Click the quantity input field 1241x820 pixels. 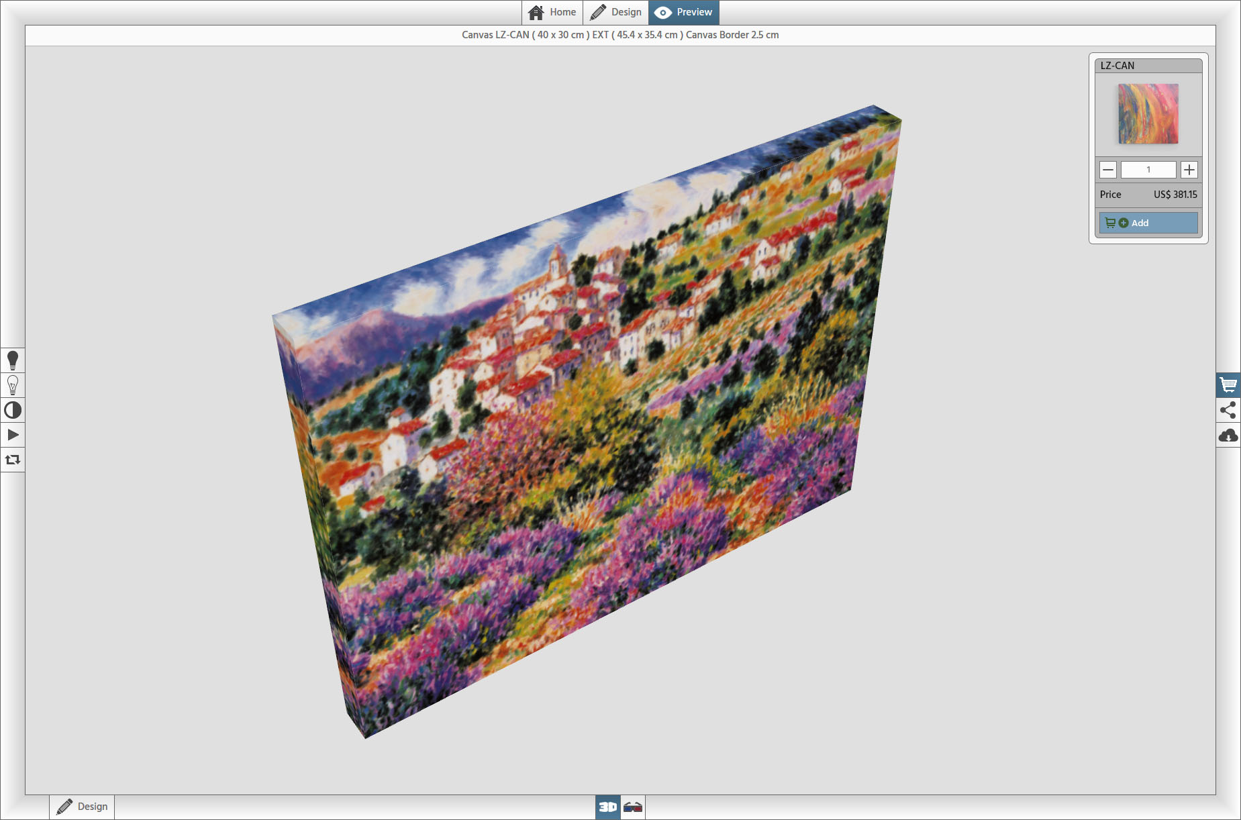(1148, 170)
